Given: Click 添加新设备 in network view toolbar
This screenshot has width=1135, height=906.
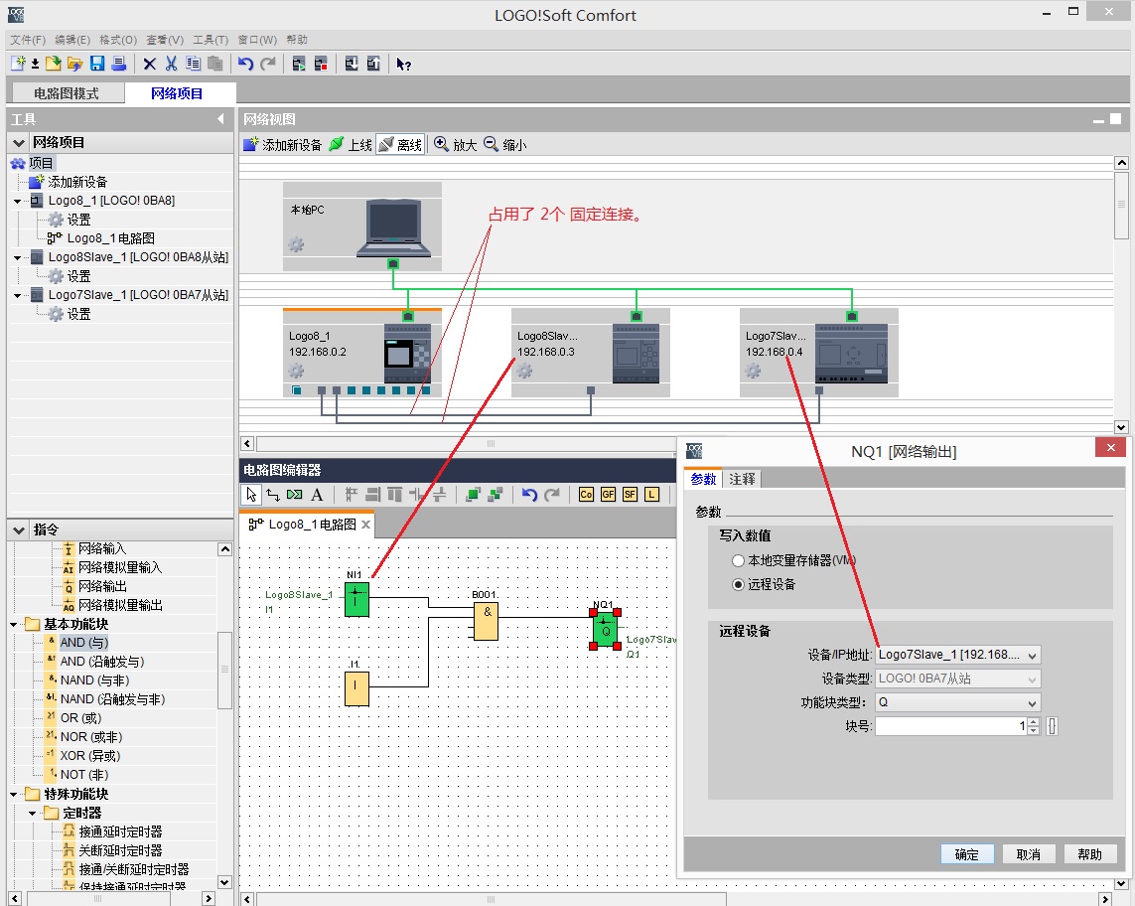Looking at the screenshot, I should point(283,145).
